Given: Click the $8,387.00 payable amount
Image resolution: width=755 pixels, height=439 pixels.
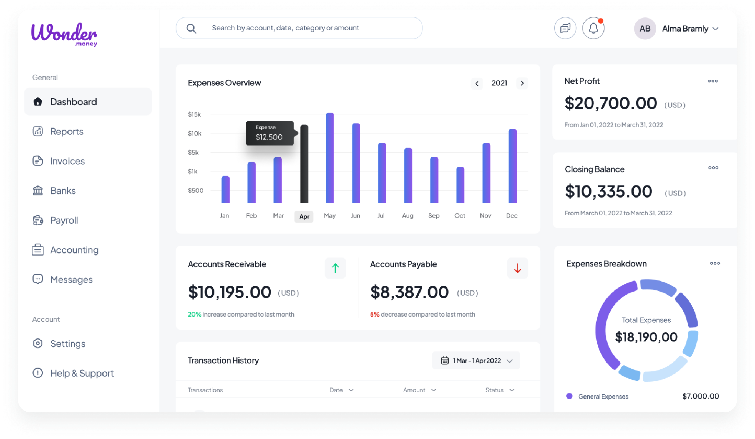Looking at the screenshot, I should [409, 292].
